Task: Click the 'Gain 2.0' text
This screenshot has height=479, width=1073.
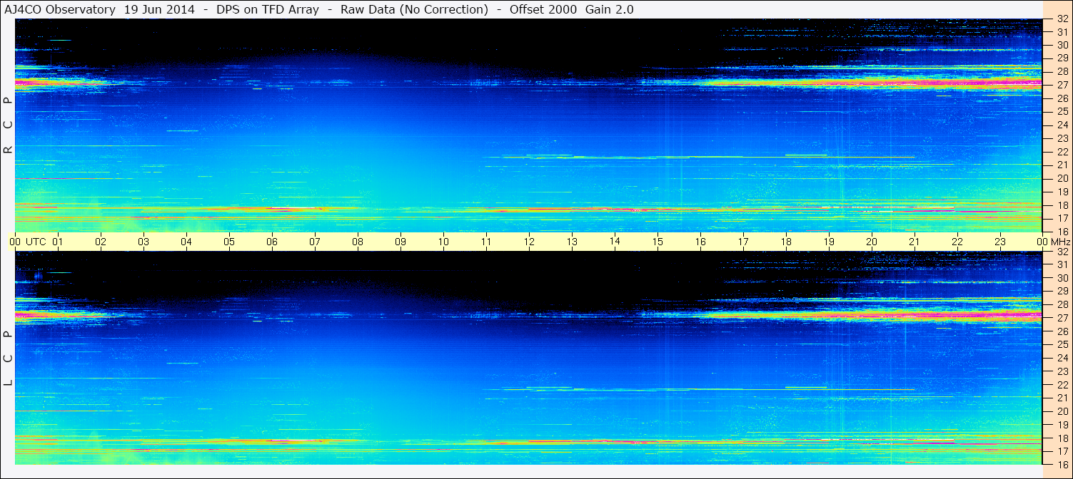Action: pyautogui.click(x=609, y=9)
